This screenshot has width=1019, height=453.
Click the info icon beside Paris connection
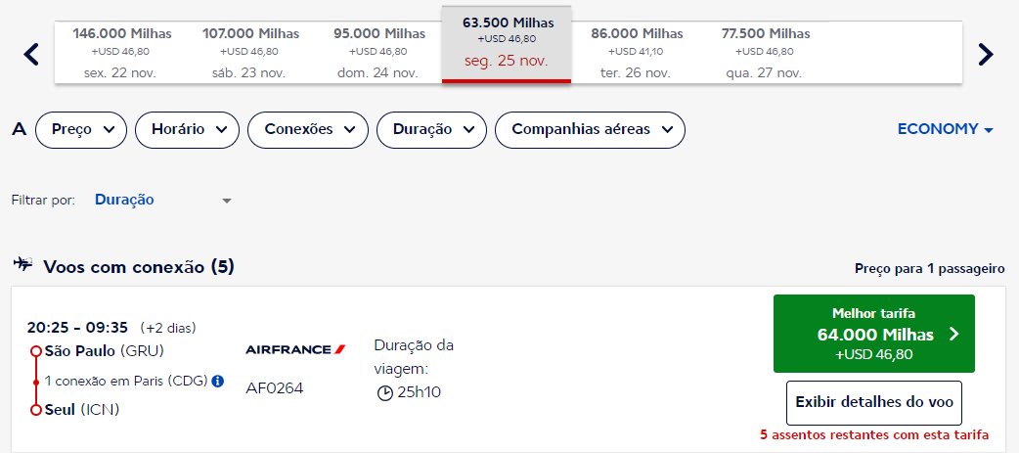218,381
